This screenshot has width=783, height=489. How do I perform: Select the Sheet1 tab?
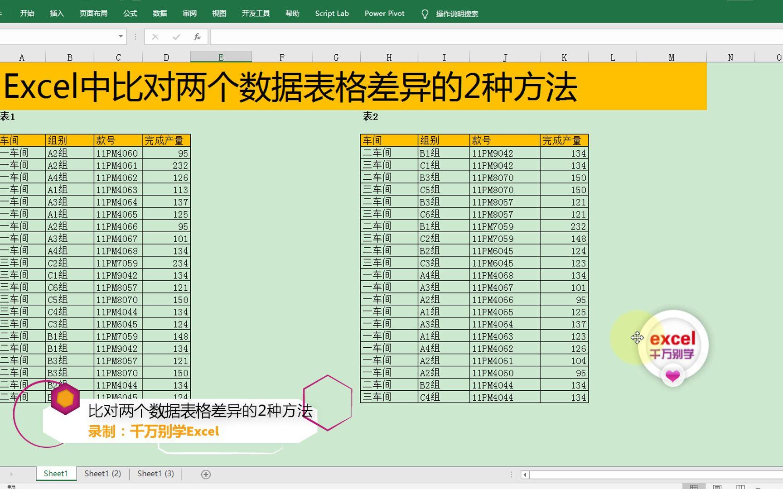56,474
